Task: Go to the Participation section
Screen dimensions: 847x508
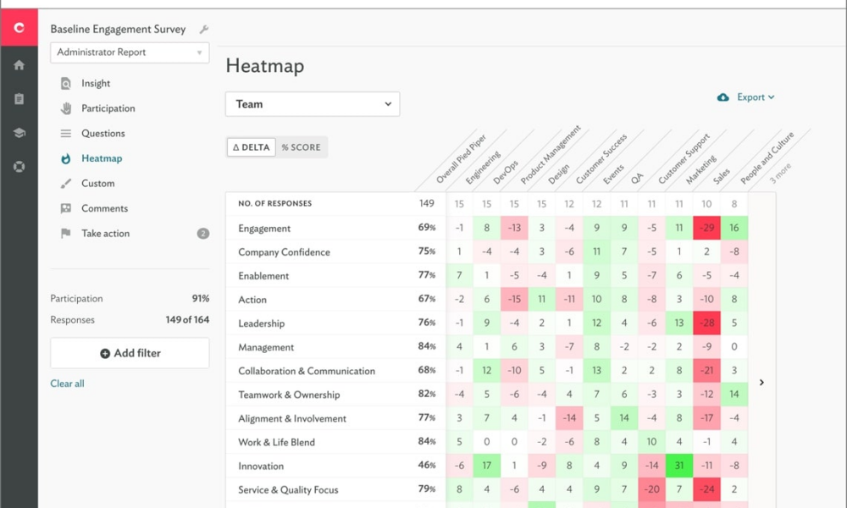Action: (x=108, y=108)
